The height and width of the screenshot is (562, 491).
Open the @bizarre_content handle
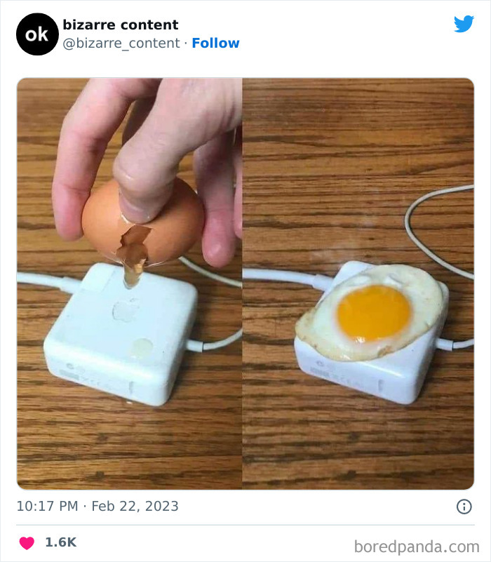point(121,43)
